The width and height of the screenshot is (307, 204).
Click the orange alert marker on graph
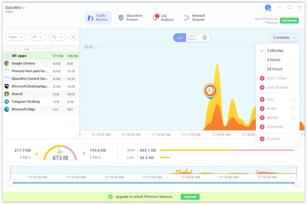click(x=209, y=90)
